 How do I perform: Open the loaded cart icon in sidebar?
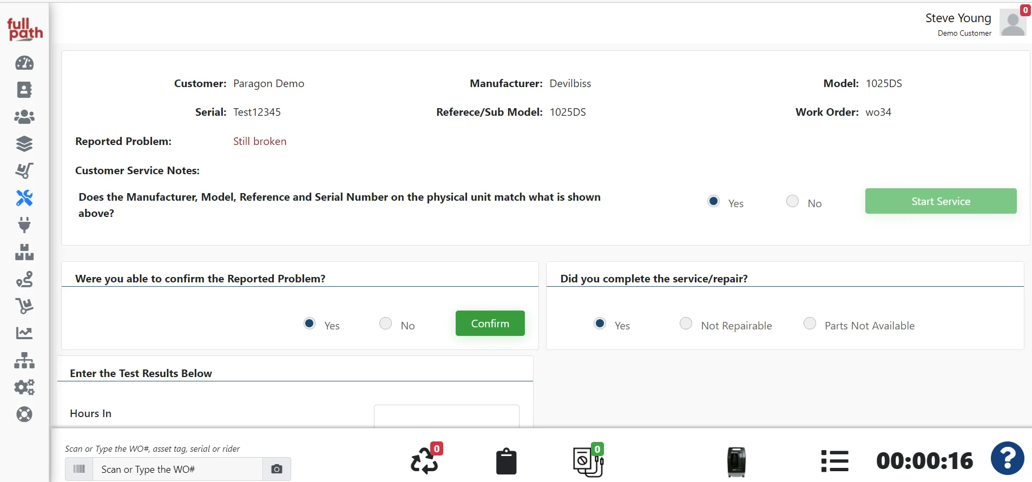click(x=24, y=306)
